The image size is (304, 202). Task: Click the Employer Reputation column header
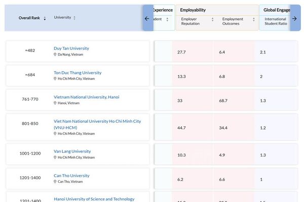point(189,21)
